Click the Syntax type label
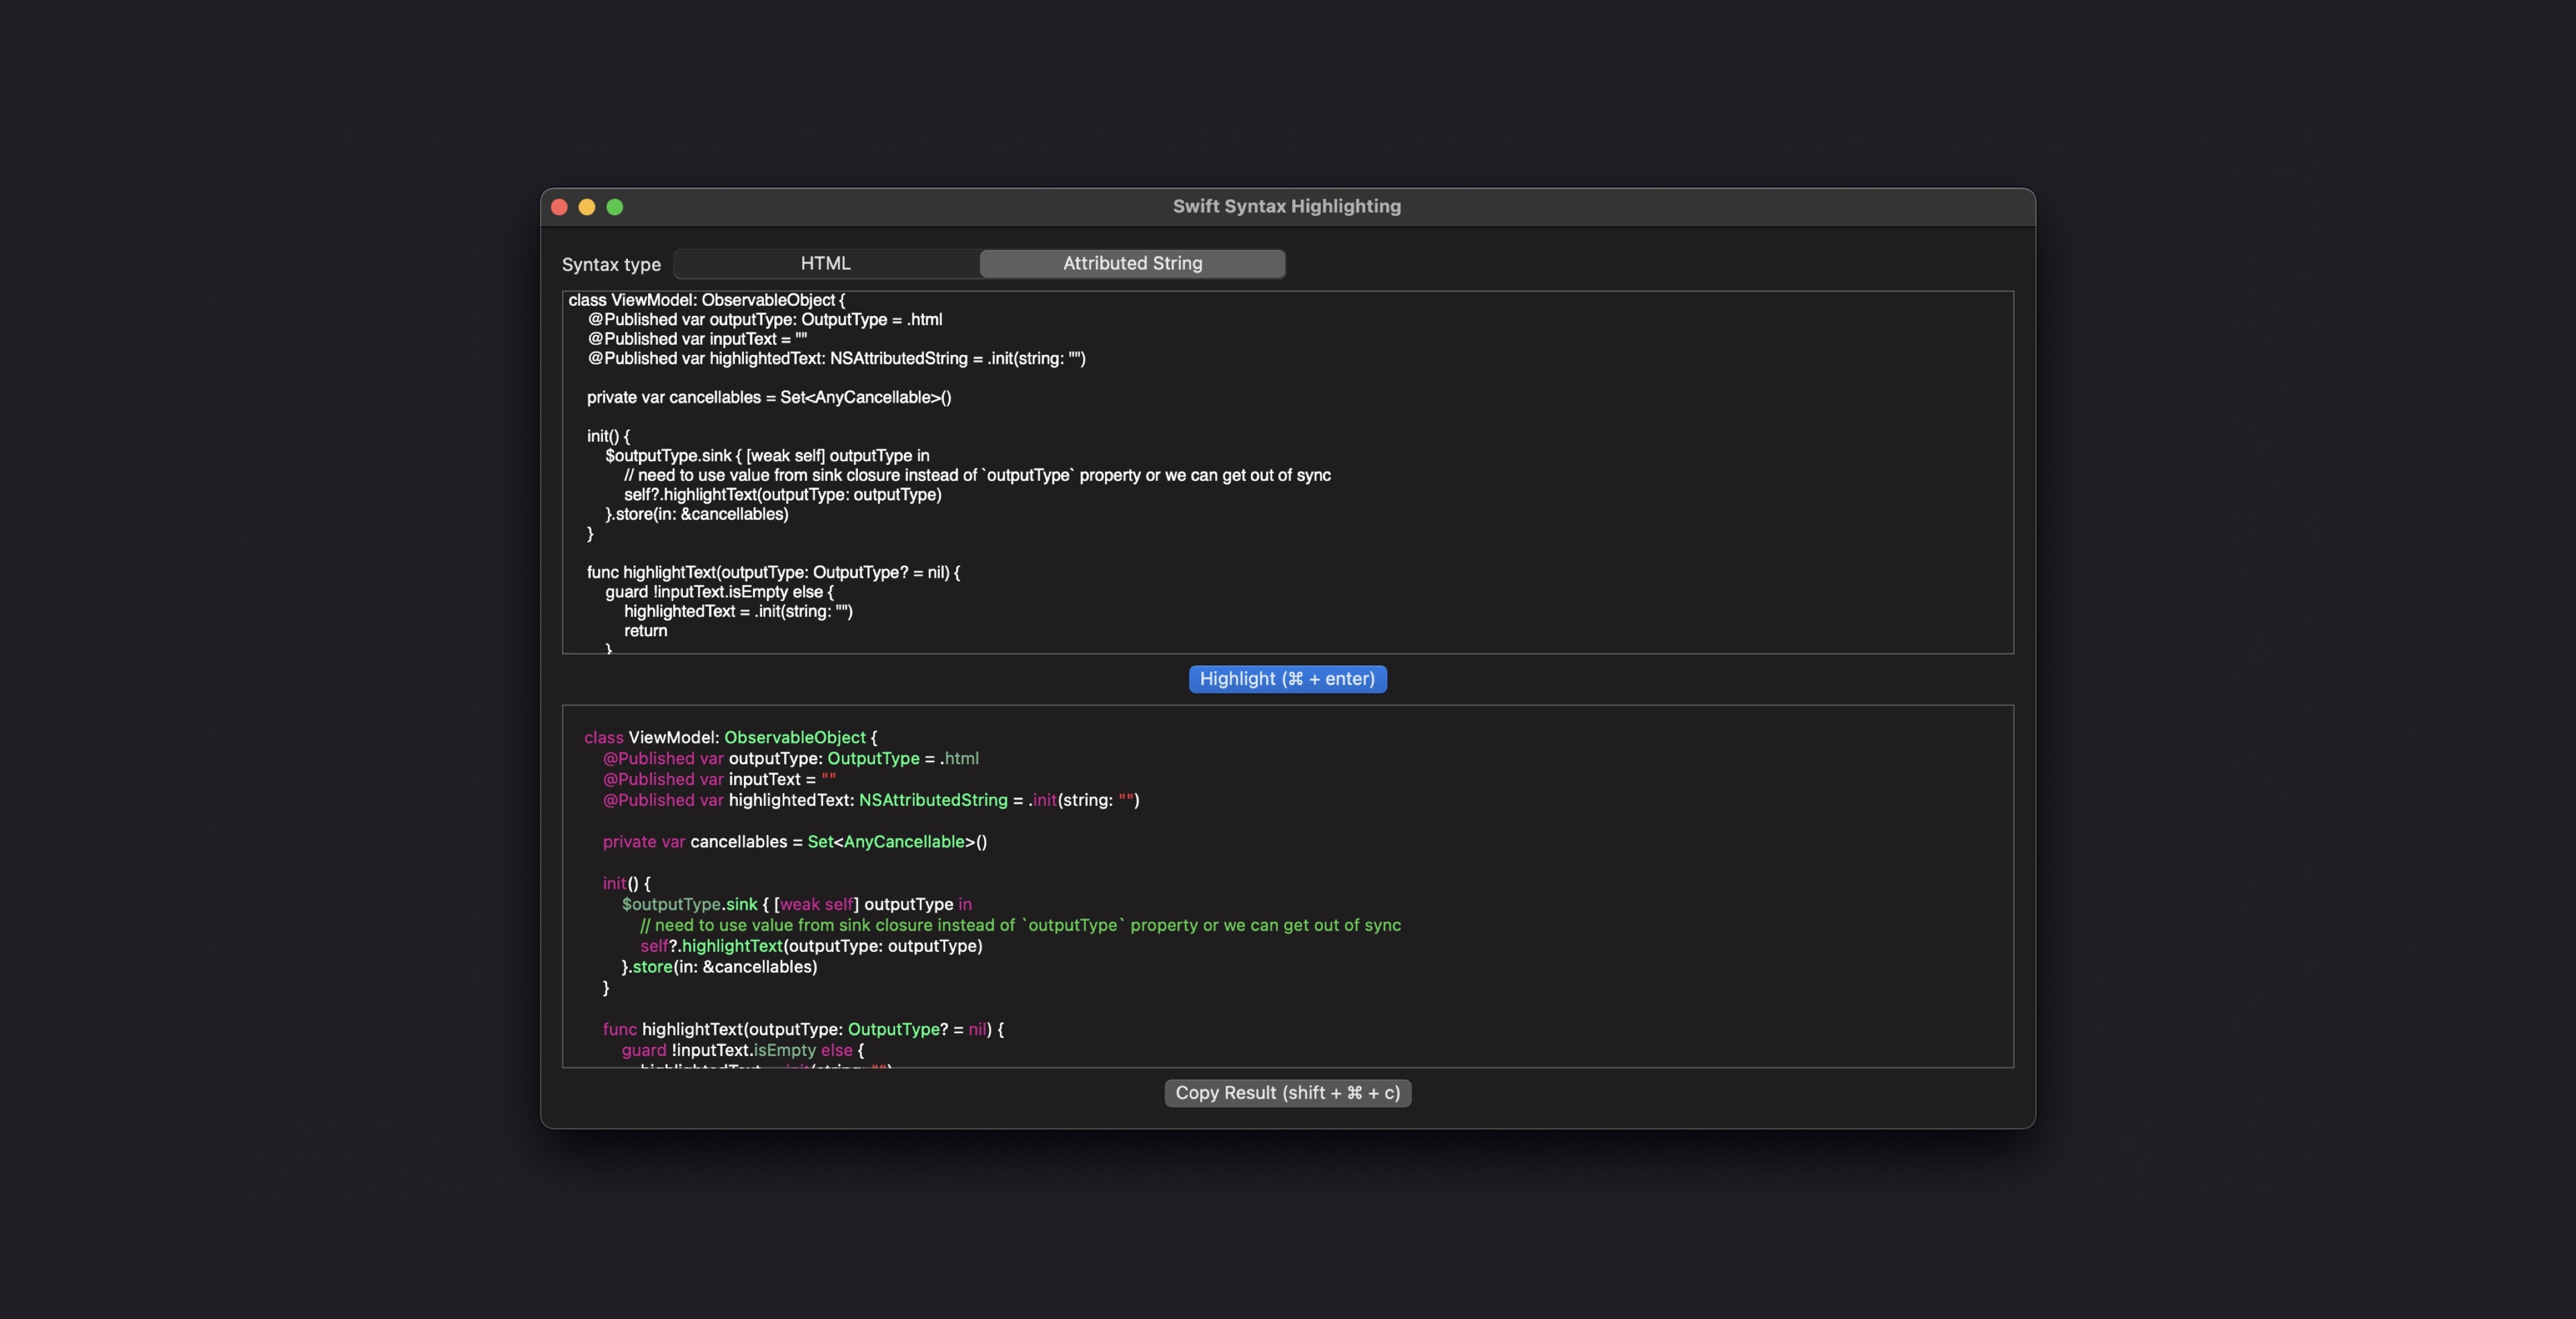Image resolution: width=2576 pixels, height=1319 pixels. tap(611, 264)
